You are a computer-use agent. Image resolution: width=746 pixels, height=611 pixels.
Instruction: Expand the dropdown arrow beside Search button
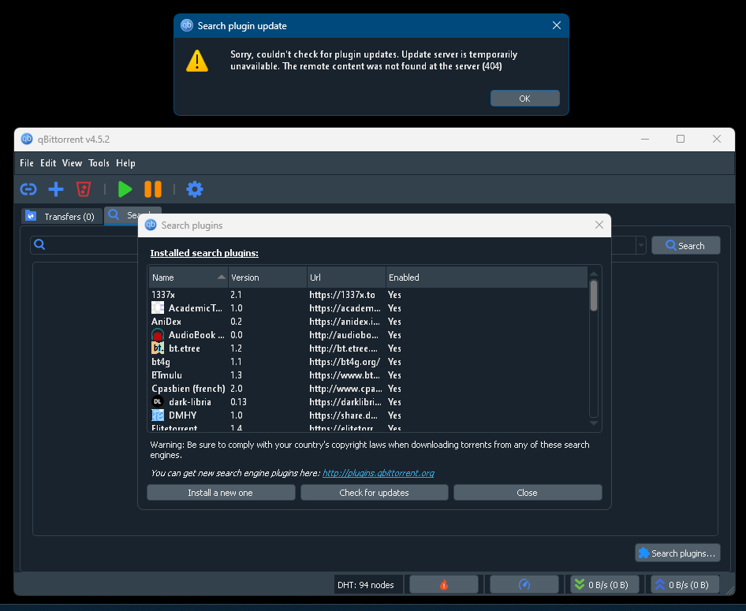641,245
